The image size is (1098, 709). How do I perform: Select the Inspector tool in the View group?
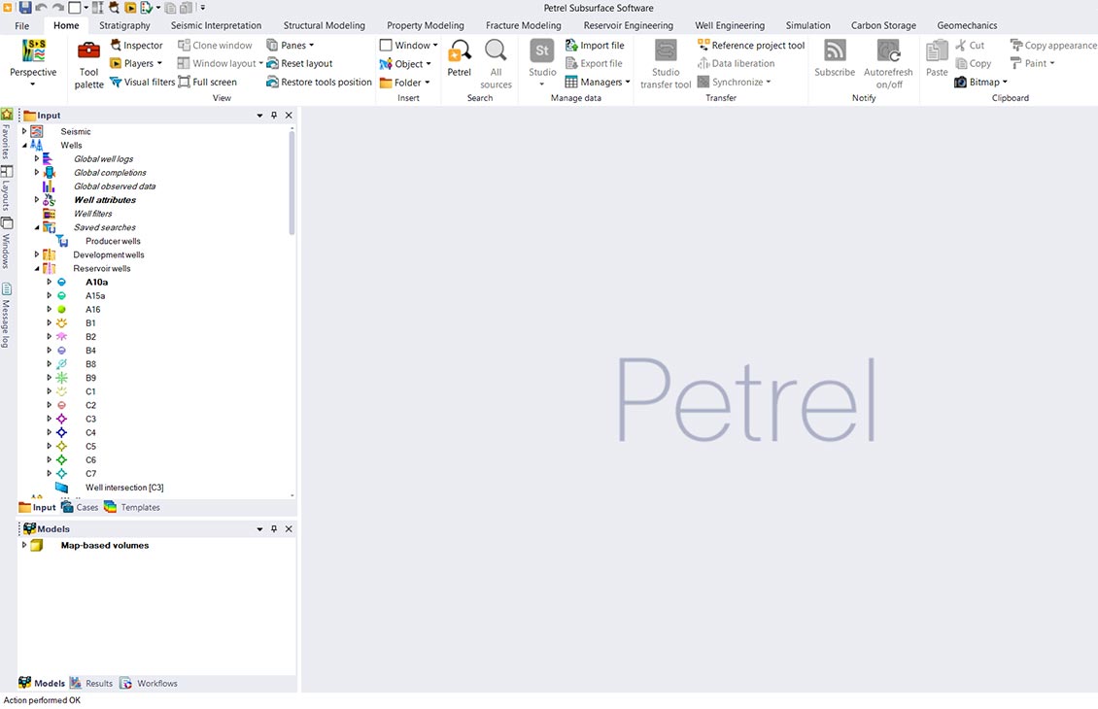[136, 45]
